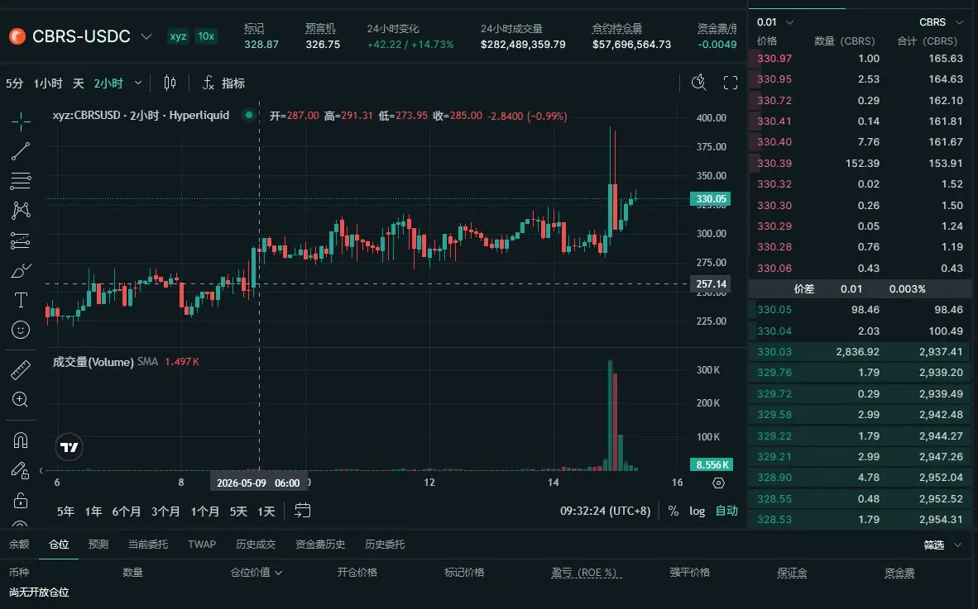Switch to the 仓位 tab
The width and height of the screenshot is (978, 609).
[59, 545]
